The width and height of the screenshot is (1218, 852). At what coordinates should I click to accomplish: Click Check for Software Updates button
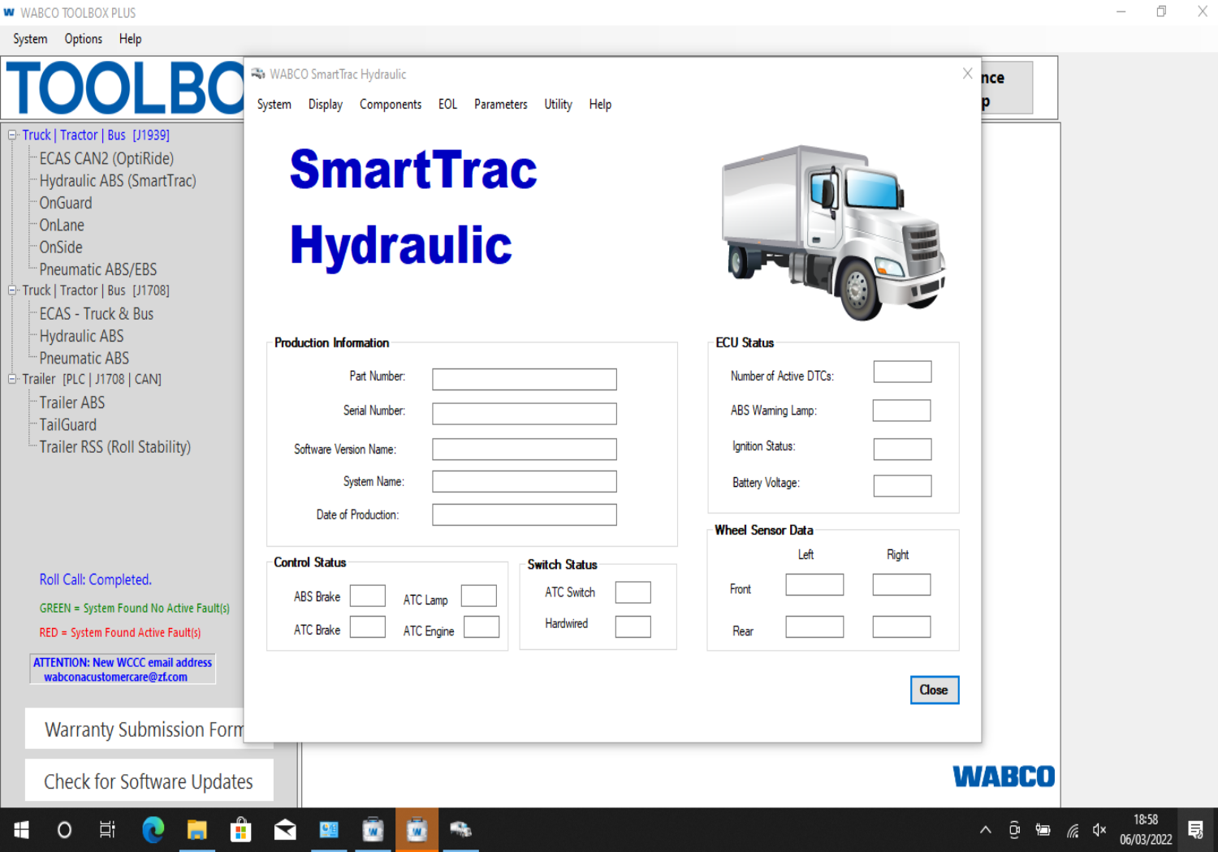click(x=149, y=781)
